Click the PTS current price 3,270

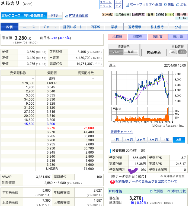135,198
